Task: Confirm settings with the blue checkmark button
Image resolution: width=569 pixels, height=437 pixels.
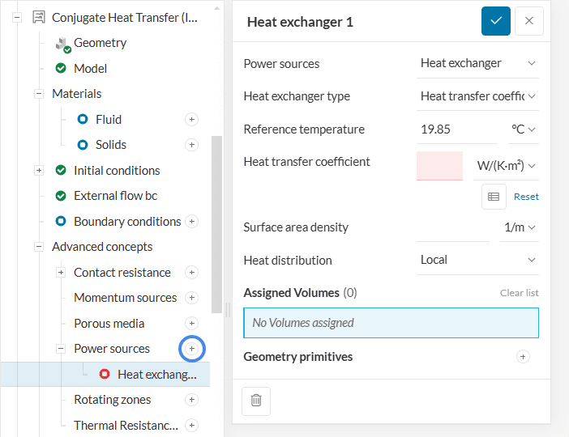Action: click(495, 21)
